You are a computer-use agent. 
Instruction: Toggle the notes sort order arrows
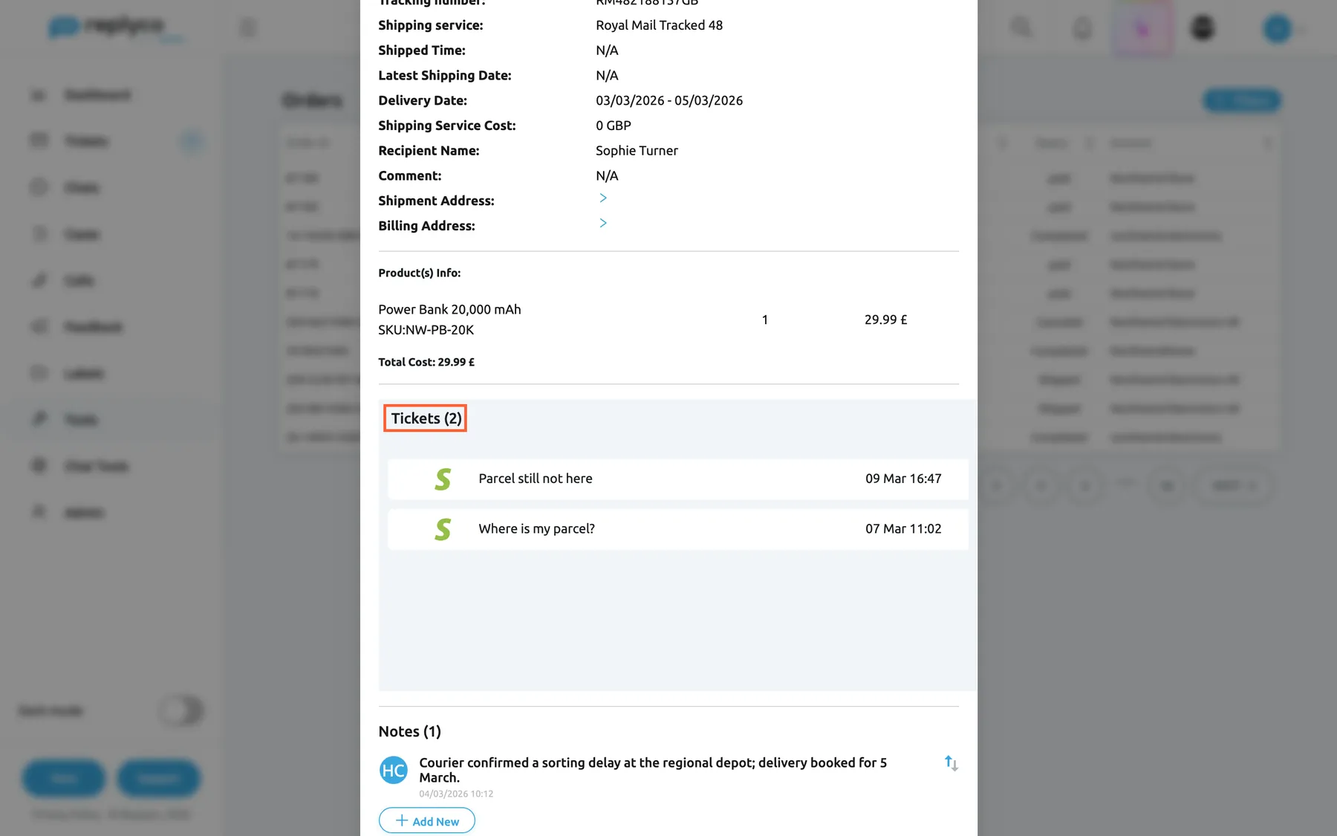(x=951, y=763)
